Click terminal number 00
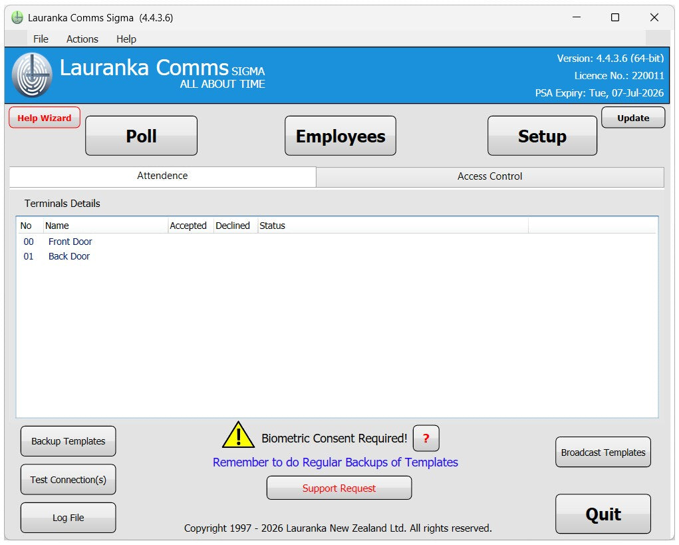The image size is (679, 545). click(29, 242)
